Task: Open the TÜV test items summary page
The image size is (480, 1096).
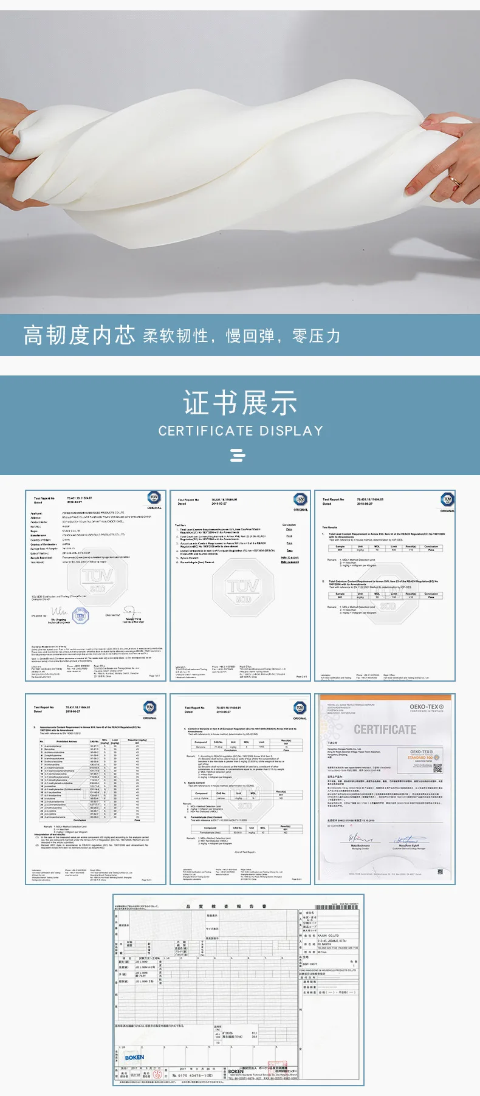Action: (x=241, y=585)
